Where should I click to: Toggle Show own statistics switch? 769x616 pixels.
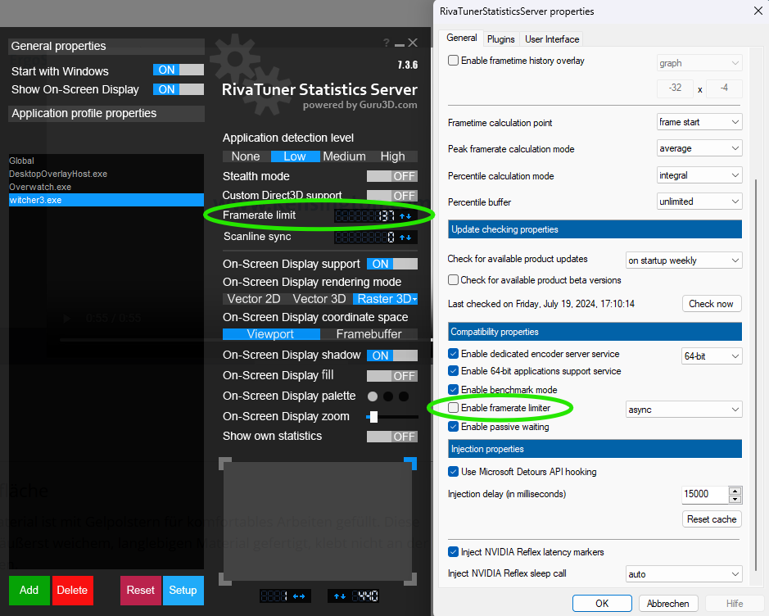[391, 437]
